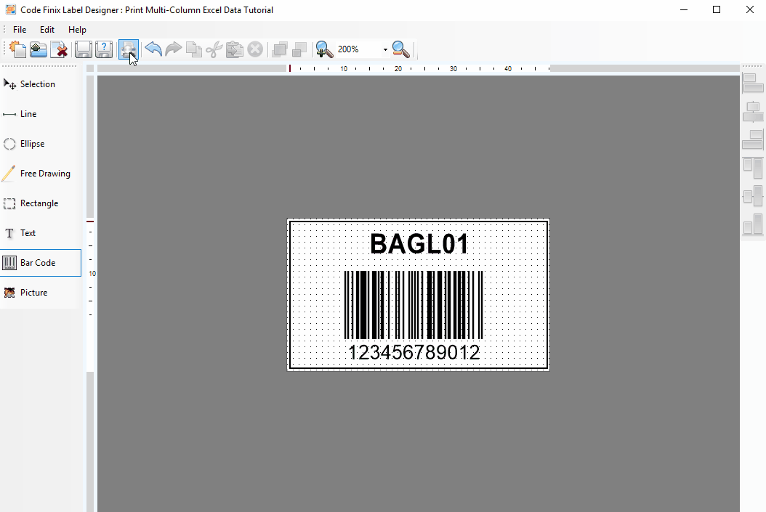
Task: Open the zoom percentage dropdown arrow
Action: 385,49
